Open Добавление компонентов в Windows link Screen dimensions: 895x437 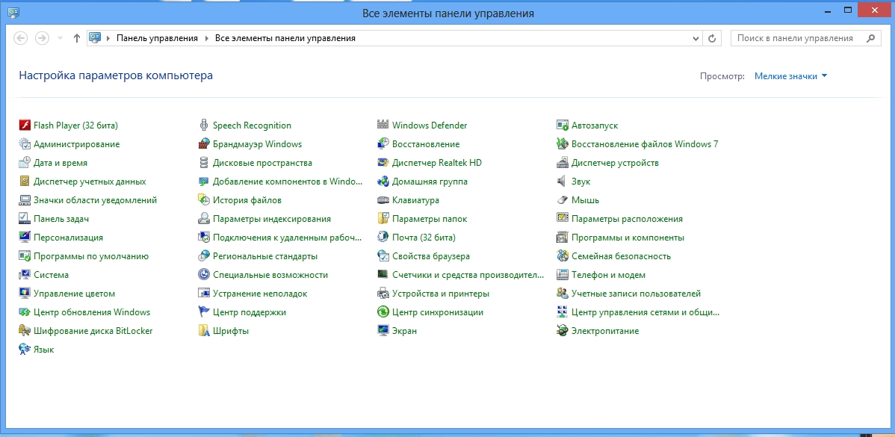pyautogui.click(x=288, y=182)
